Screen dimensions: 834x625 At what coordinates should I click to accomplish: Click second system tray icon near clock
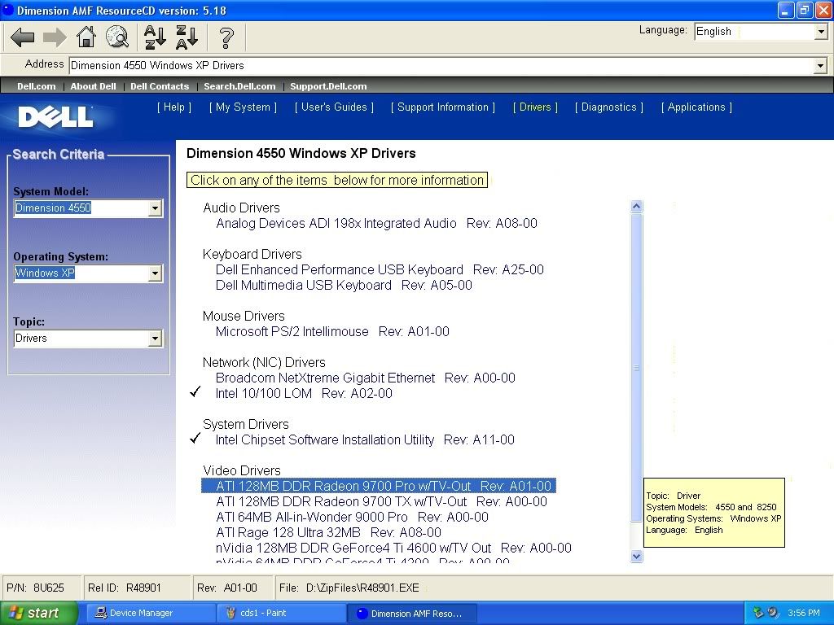(x=774, y=613)
